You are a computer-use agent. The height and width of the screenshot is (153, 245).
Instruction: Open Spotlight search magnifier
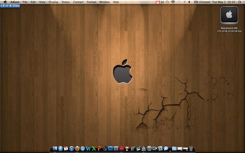(x=240, y=2)
